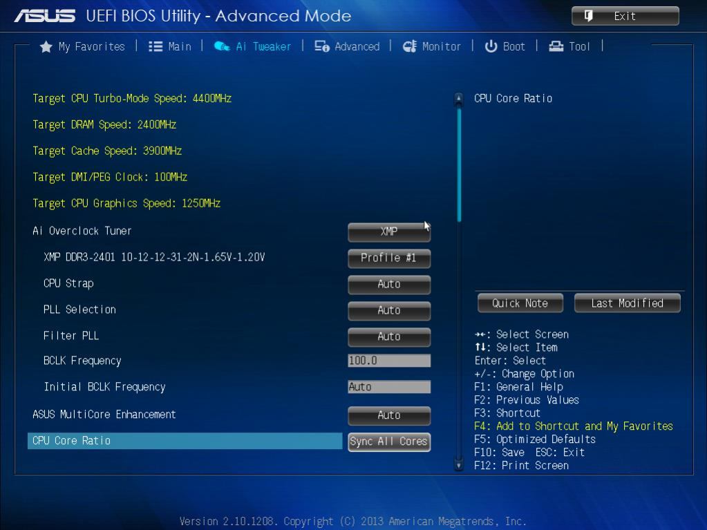Open the Tool tab
The image size is (707, 530).
(569, 46)
